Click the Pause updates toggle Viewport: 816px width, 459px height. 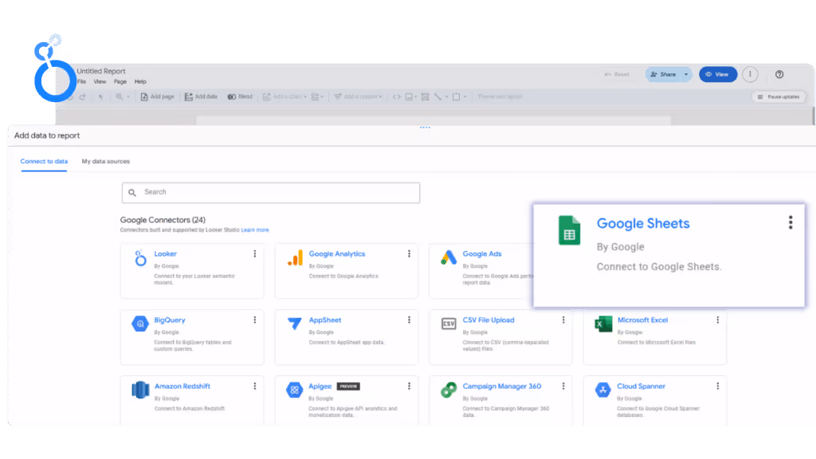click(x=779, y=96)
